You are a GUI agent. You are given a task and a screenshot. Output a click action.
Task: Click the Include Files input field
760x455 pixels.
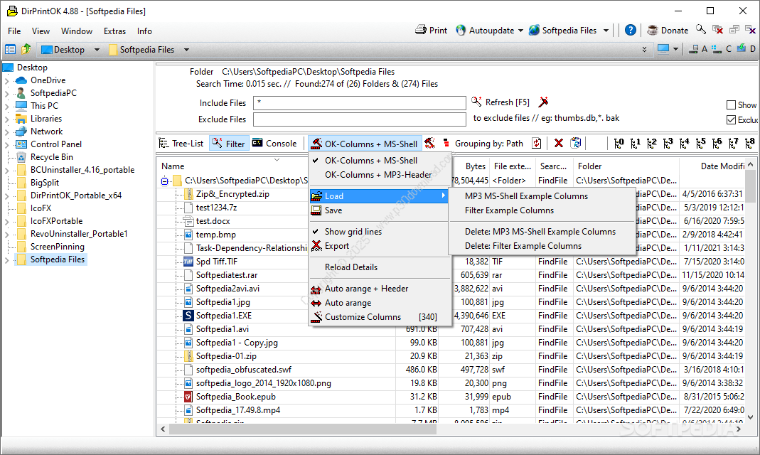pos(359,103)
